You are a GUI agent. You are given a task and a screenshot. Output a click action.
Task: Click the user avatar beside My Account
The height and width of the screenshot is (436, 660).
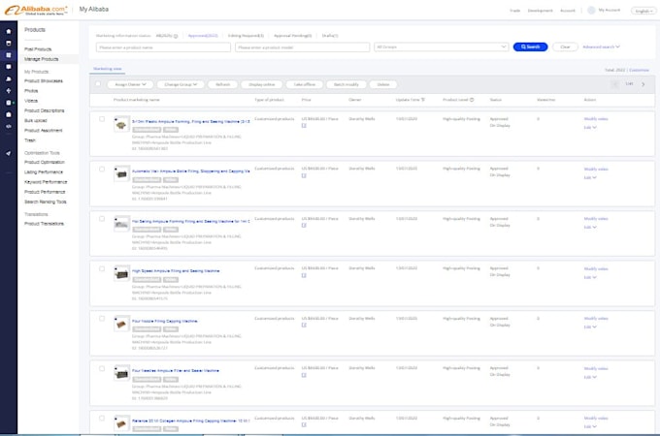(591, 10)
